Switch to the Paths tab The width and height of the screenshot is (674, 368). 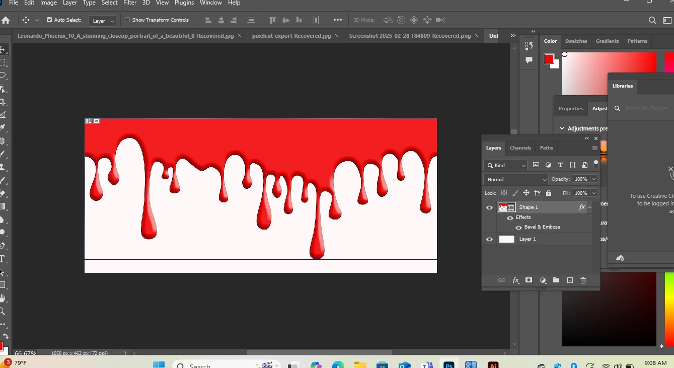point(546,148)
